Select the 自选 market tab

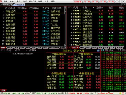pyautogui.click(x=112, y=48)
